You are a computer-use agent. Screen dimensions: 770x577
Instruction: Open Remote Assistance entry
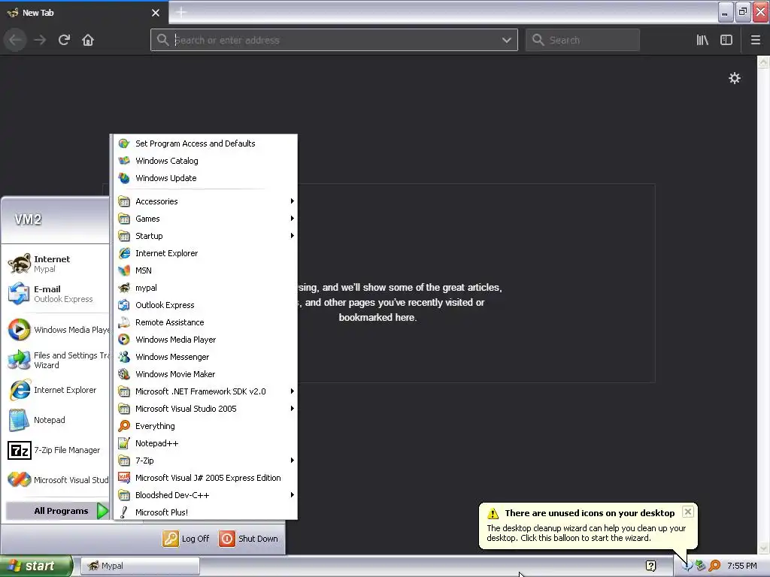pos(205,322)
